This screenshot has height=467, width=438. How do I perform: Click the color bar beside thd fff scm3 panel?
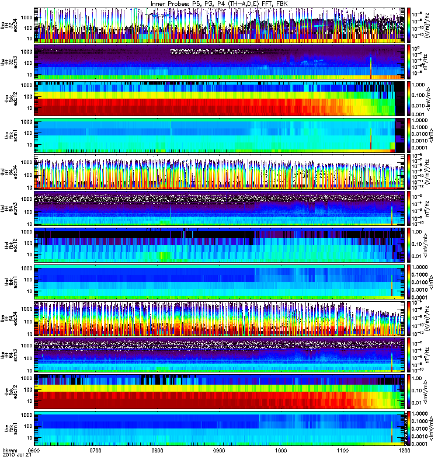(409, 208)
